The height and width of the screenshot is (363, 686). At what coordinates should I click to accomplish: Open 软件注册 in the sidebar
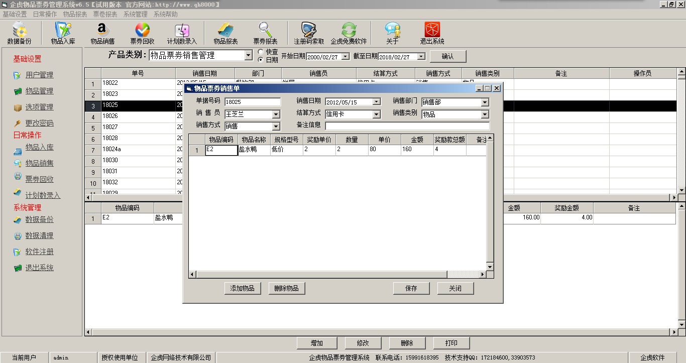click(39, 252)
